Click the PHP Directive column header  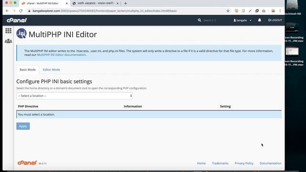28,106
